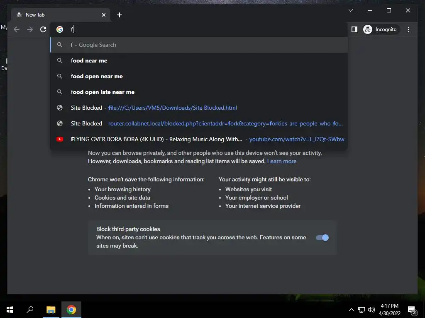Image resolution: width=425 pixels, height=318 pixels.
Task: Click 'Your internet service provider' text
Action: [x=263, y=206]
